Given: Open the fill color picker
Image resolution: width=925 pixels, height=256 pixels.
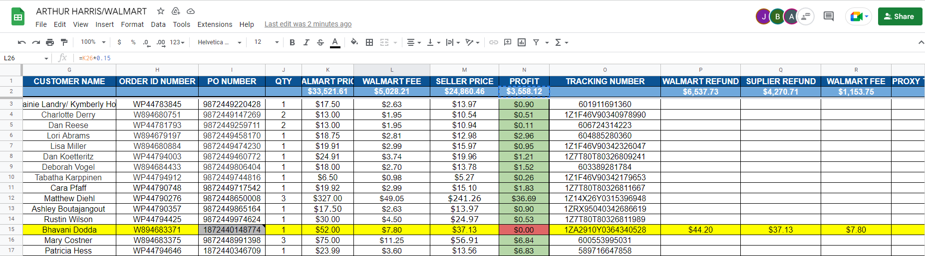Looking at the screenshot, I should click(354, 42).
